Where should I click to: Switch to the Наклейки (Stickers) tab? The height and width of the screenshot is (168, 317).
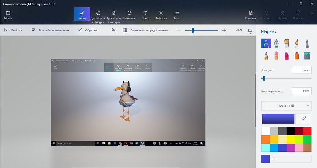click(130, 15)
